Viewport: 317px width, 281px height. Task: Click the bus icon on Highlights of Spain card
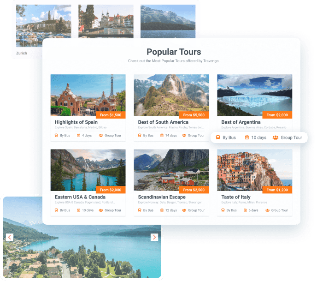point(56,135)
